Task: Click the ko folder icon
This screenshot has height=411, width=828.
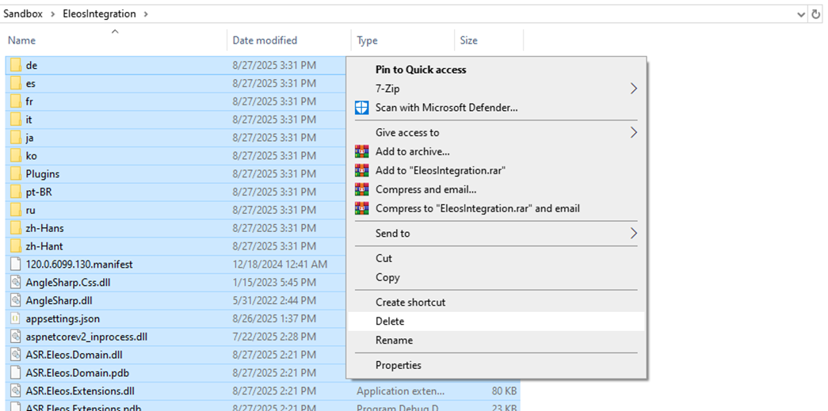Action: tap(16, 156)
